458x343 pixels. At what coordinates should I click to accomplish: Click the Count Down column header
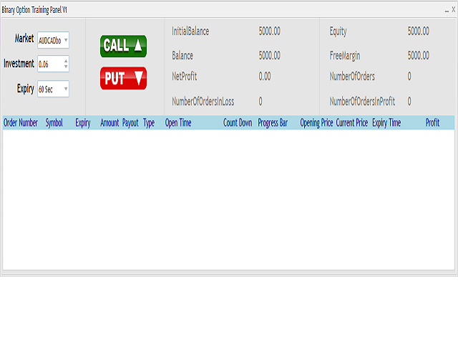pyautogui.click(x=238, y=123)
